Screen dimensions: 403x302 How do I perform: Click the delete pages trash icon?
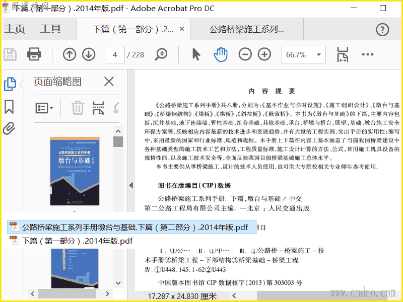click(78, 108)
